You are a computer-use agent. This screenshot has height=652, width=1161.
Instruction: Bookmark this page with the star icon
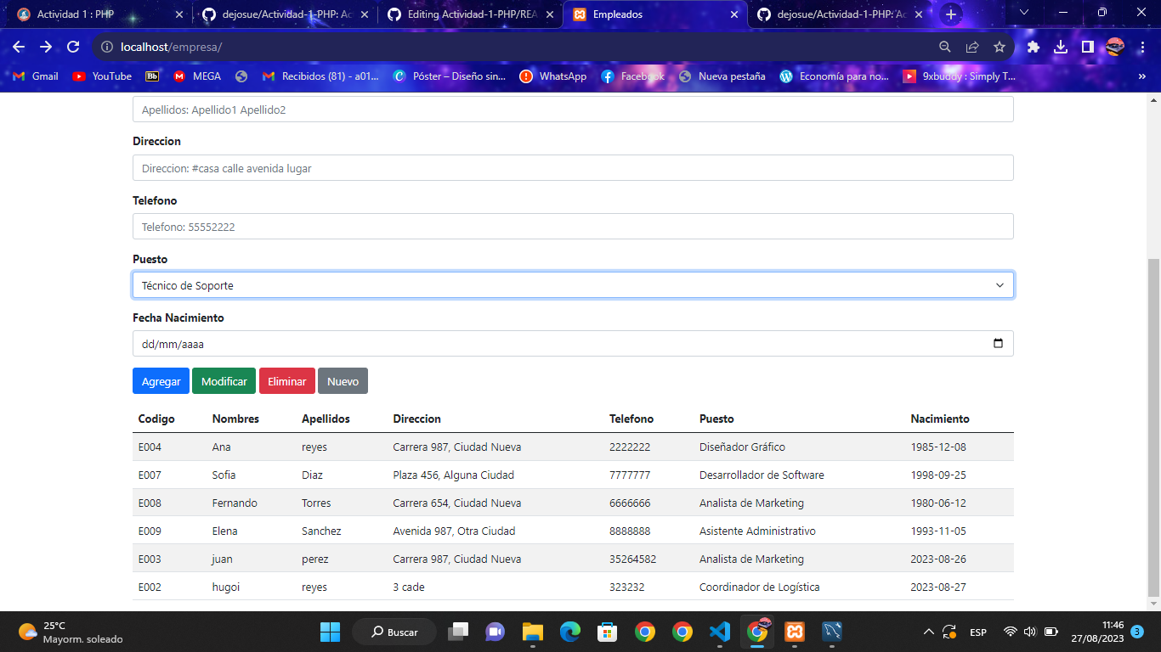1000,48
